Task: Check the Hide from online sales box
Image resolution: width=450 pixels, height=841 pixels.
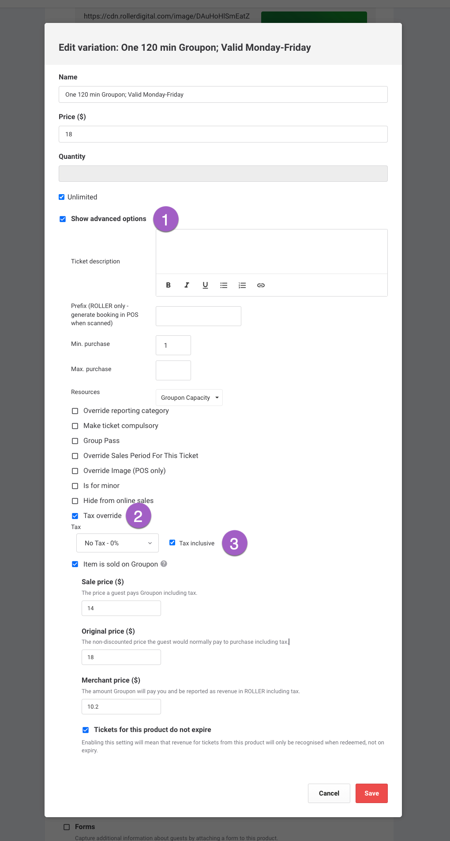Action: point(75,501)
